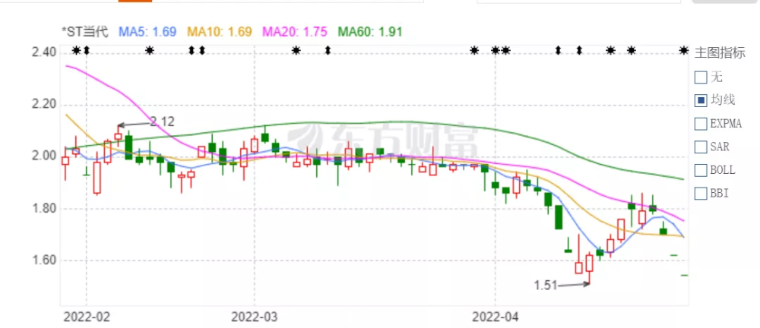Click the 2.40 price axis label

pos(43,52)
